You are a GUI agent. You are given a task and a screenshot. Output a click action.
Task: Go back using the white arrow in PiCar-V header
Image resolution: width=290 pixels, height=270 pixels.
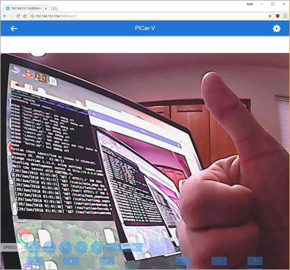[x=14, y=28]
